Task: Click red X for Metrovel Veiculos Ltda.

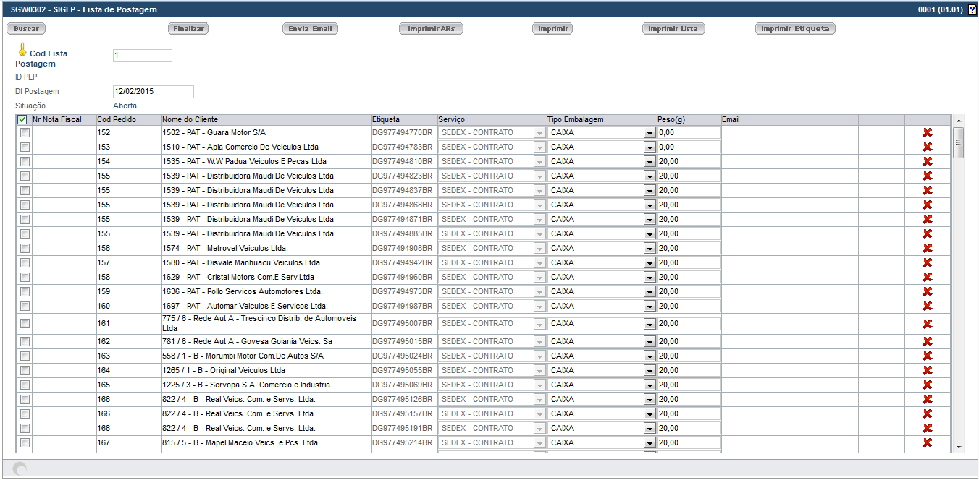Action: [927, 248]
